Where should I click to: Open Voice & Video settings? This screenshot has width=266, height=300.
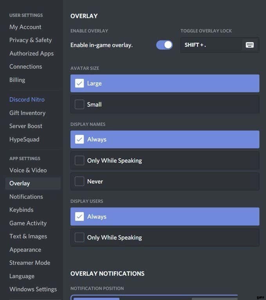pyautogui.click(x=28, y=170)
